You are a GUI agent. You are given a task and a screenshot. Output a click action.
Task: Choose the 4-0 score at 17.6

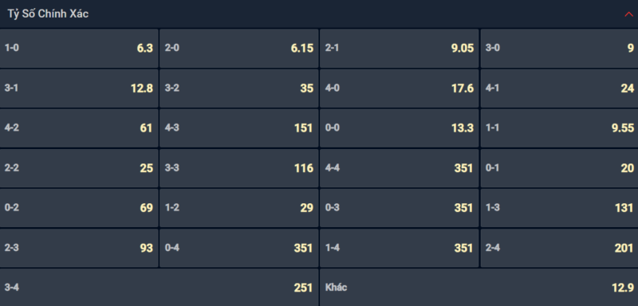400,88
